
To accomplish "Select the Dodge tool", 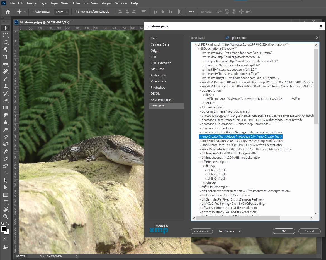I will tap(6, 130).
